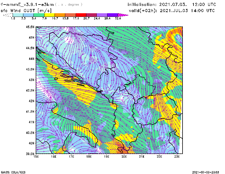The height and width of the screenshot is (174, 225).
Task: Click the 2021-07-03-23:03 timestamp
Action: [x=208, y=172]
